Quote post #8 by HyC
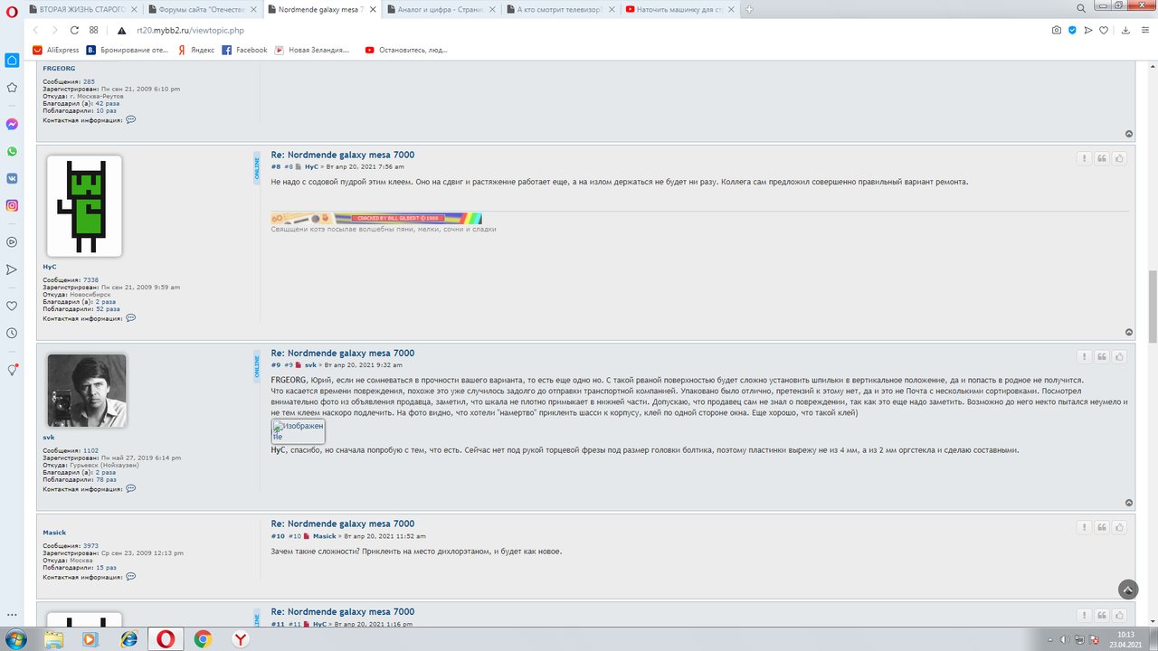The height and width of the screenshot is (651, 1158). (x=1102, y=158)
